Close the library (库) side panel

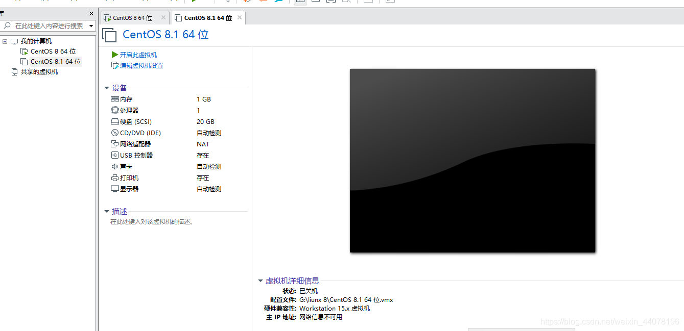click(x=91, y=14)
